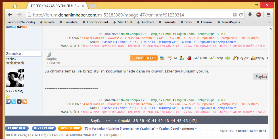
Task: Open the browser hamburger menu
Action: 268,15
